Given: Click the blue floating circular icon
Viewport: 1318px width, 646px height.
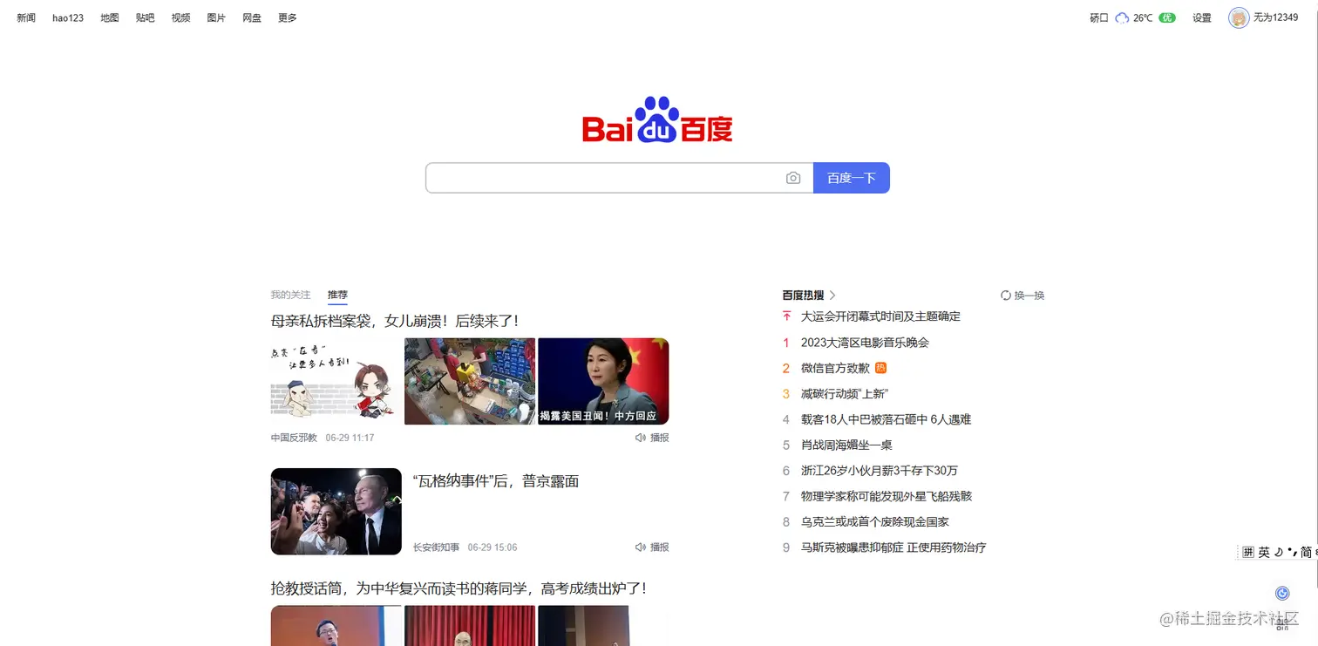Looking at the screenshot, I should tap(1282, 593).
